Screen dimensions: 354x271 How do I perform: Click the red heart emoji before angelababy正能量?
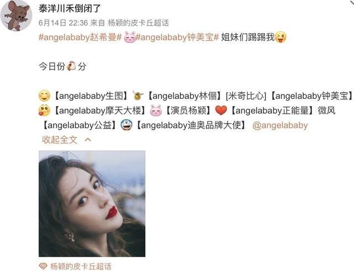221,110
